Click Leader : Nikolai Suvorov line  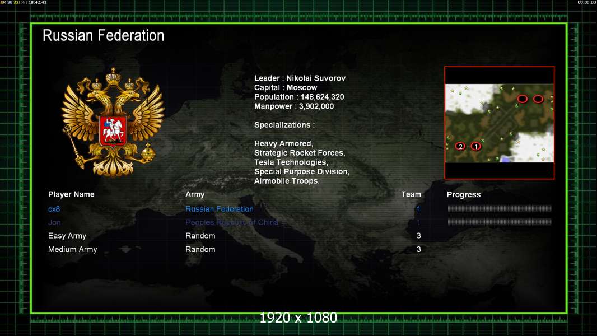(x=300, y=78)
